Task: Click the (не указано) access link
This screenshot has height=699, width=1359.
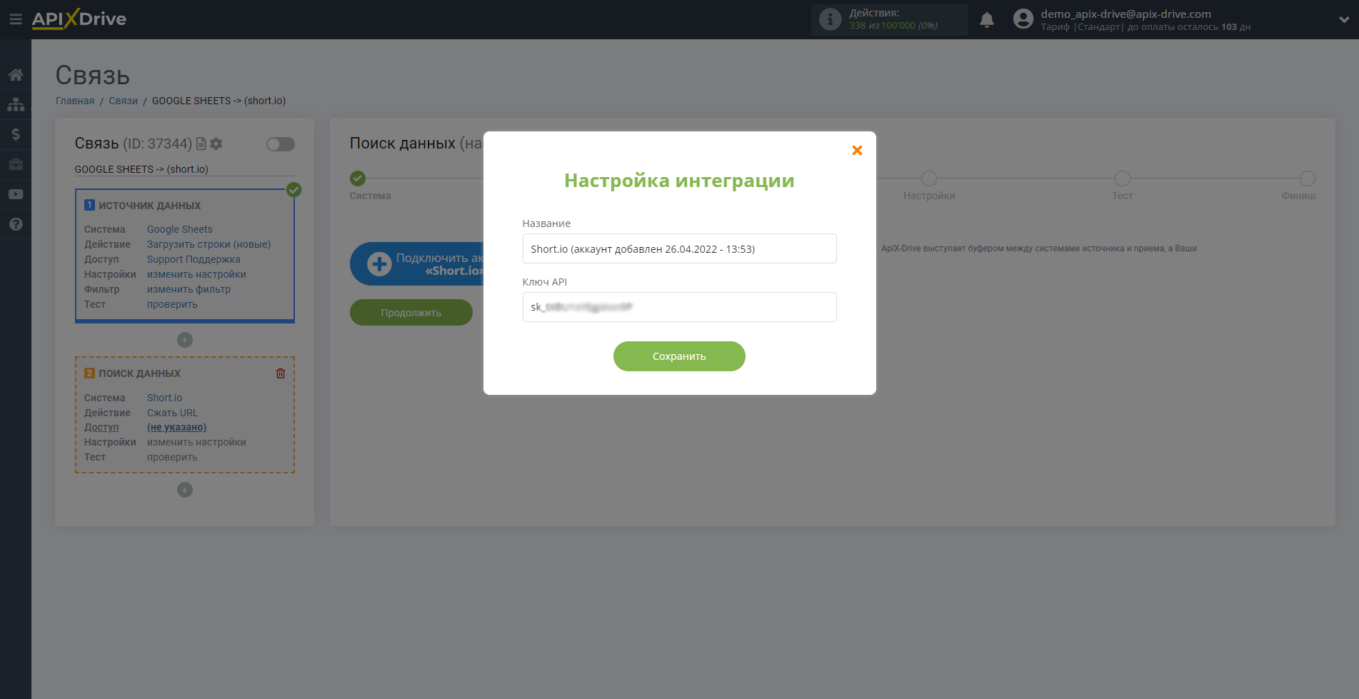Action: click(177, 427)
